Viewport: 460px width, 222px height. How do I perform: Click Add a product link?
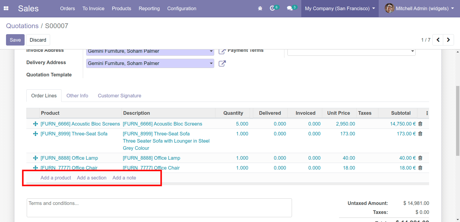(56, 178)
